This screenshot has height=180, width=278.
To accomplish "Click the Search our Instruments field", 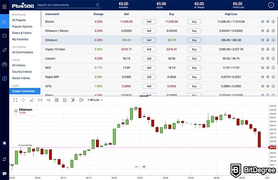I will click(69, 5).
